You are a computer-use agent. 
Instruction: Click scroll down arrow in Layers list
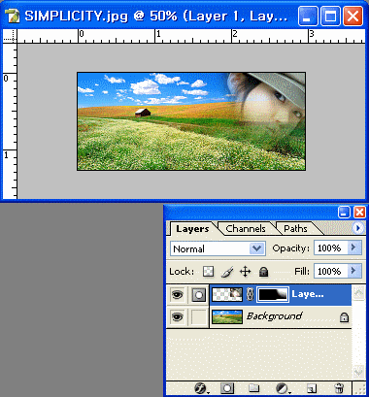(x=358, y=372)
